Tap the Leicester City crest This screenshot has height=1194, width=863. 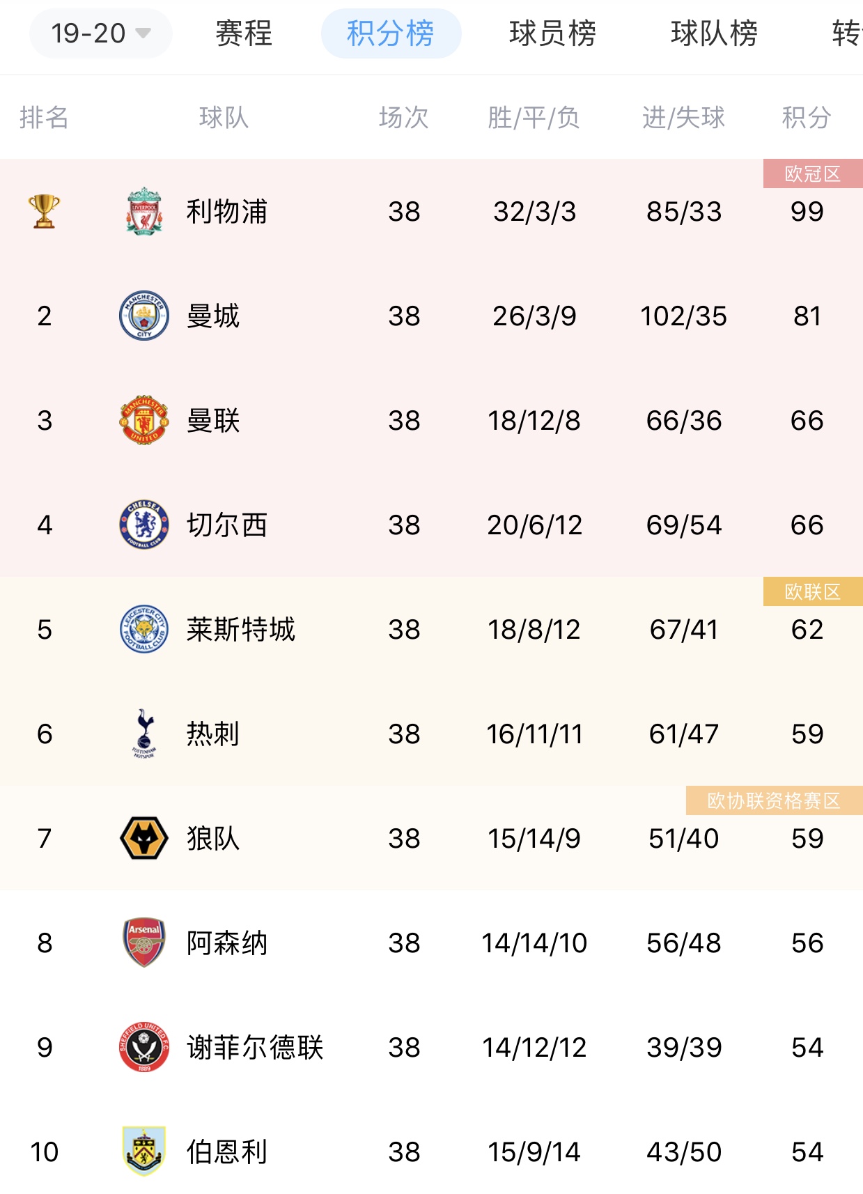coord(144,629)
